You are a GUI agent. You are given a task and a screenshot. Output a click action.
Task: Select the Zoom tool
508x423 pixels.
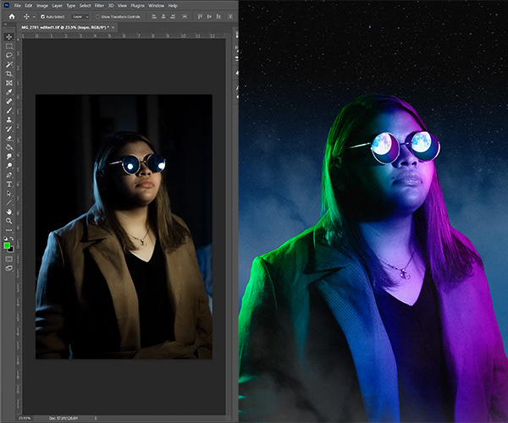[x=9, y=220]
